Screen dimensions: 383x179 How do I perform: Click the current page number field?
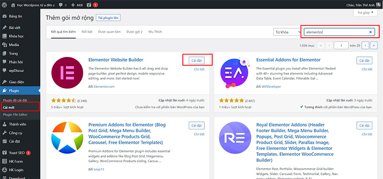[341, 45]
